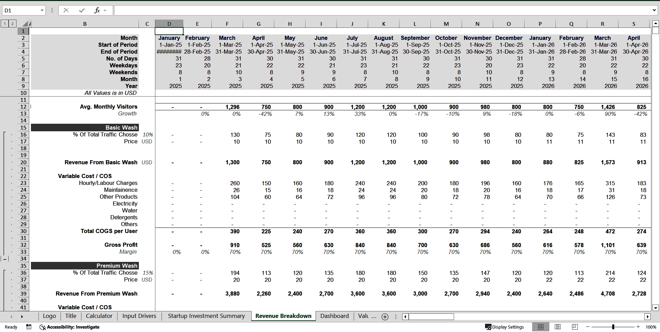
Task: Switch to Normal view icon
Action: point(541,327)
